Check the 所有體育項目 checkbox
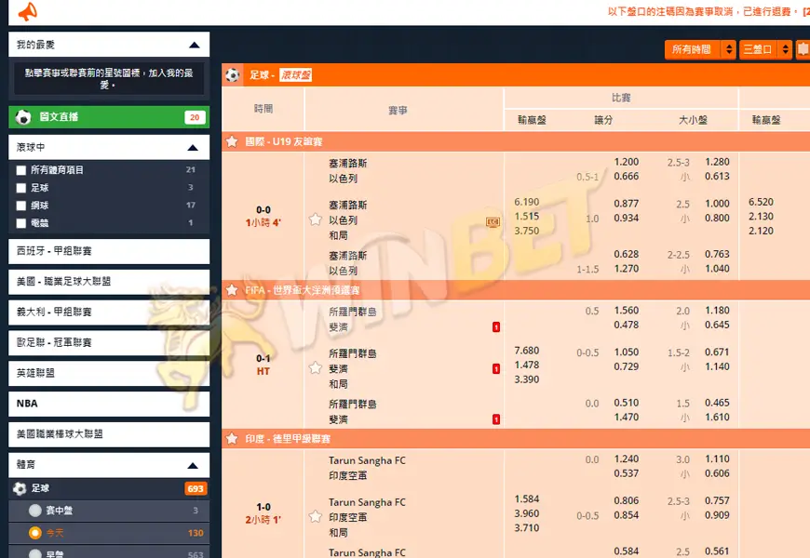 pyautogui.click(x=21, y=170)
